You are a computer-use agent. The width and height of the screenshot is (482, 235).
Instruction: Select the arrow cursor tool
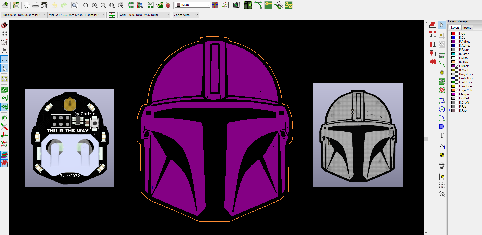(x=442, y=25)
